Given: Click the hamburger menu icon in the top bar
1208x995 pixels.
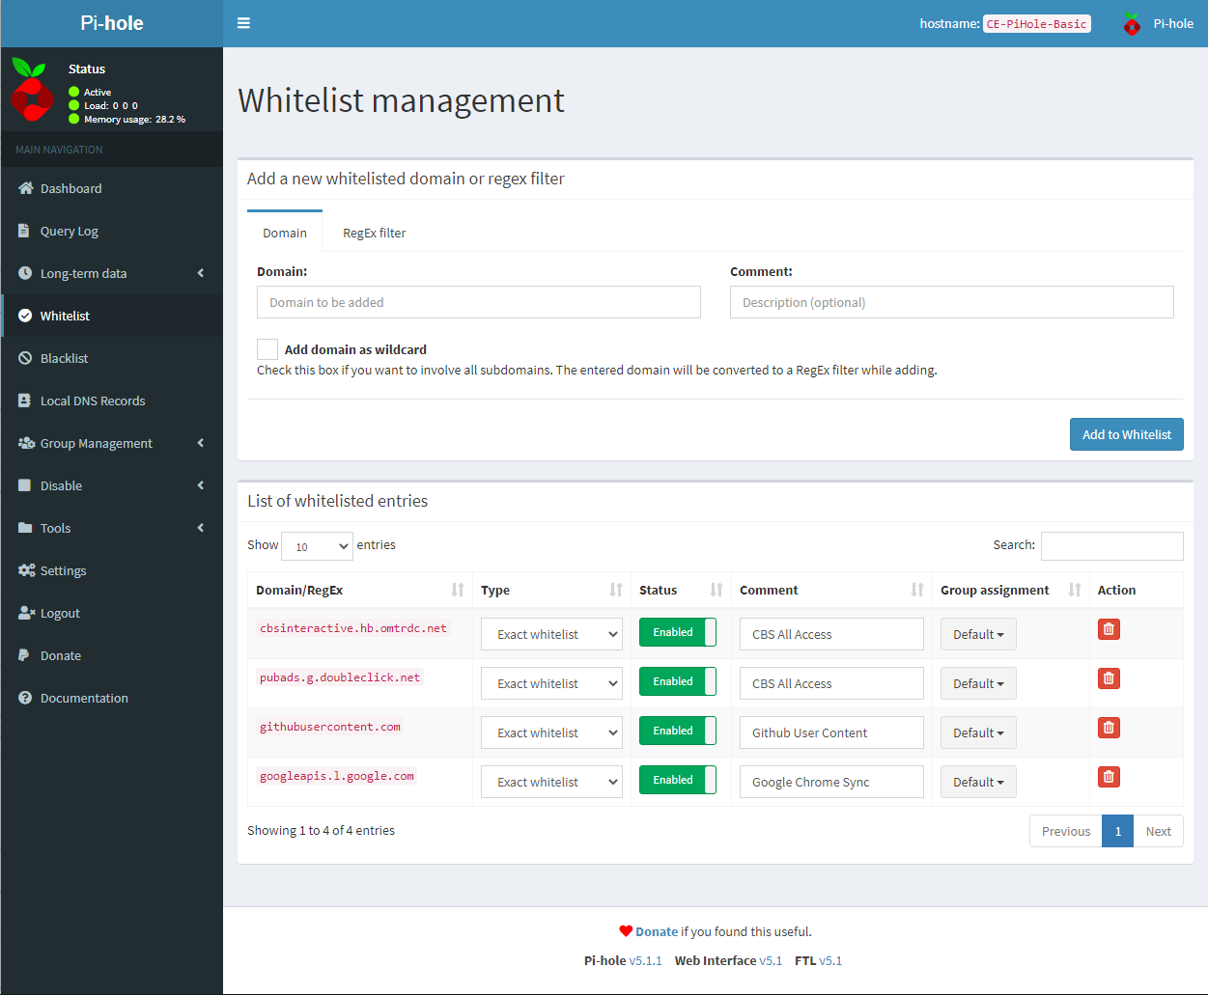Looking at the screenshot, I should point(243,22).
